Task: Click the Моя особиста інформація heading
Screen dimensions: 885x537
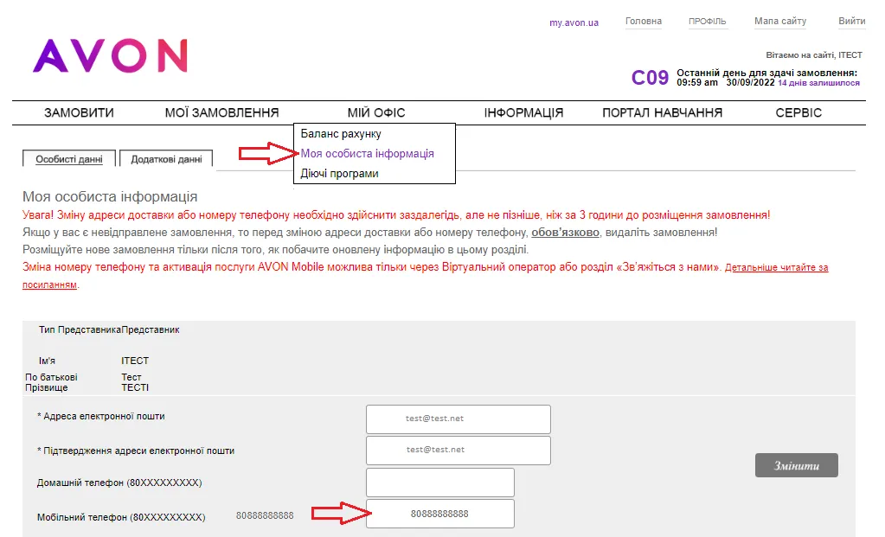Action: tap(110, 196)
